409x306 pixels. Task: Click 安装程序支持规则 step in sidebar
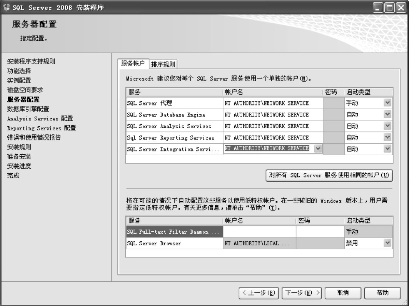tap(31, 61)
